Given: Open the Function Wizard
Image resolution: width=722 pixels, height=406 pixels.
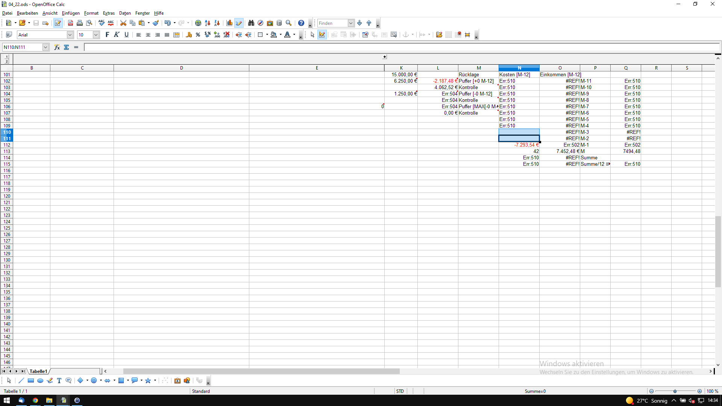Looking at the screenshot, I should 57,47.
